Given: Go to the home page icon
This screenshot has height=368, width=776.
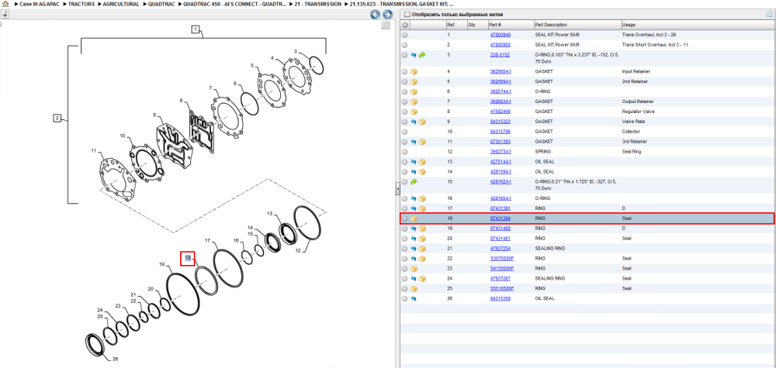Looking at the screenshot, I should [5, 4].
